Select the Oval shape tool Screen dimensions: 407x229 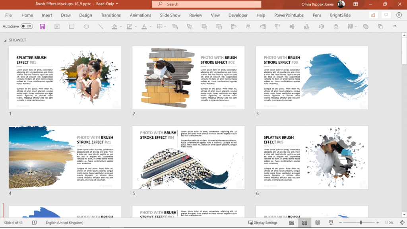click(86, 26)
